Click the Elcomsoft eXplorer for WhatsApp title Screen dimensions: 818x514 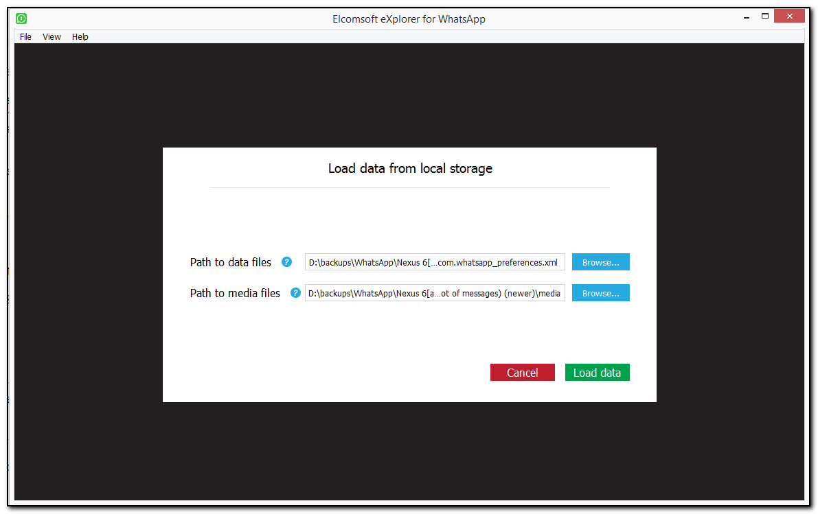[409, 19]
